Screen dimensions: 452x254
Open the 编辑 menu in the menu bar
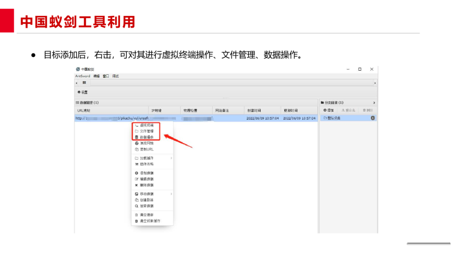[x=96, y=76]
